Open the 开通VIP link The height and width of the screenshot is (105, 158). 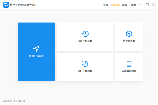115,5
